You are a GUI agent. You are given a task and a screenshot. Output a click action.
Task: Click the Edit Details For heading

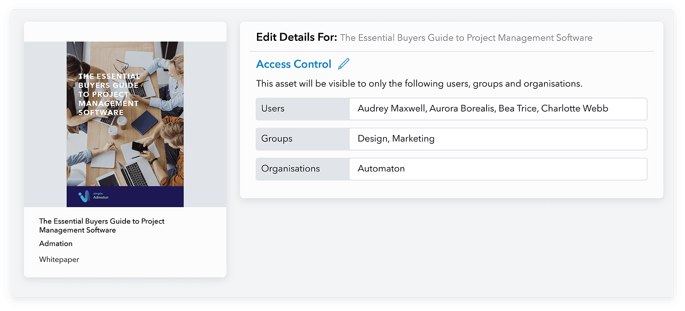(x=297, y=37)
